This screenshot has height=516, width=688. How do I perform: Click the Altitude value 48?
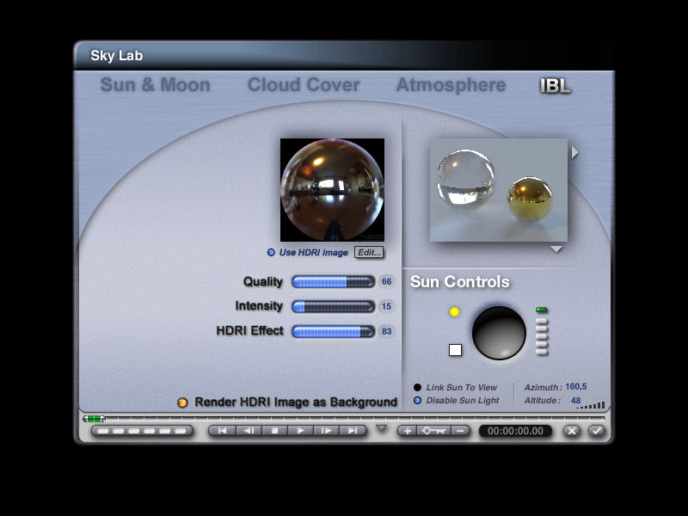[x=575, y=400]
